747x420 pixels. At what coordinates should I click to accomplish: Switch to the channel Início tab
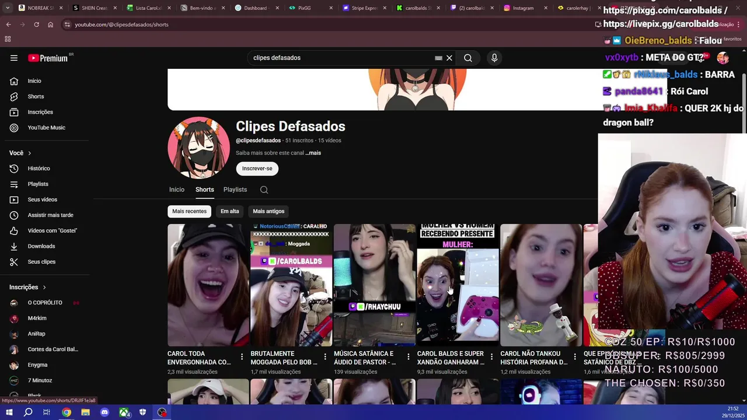[177, 190]
